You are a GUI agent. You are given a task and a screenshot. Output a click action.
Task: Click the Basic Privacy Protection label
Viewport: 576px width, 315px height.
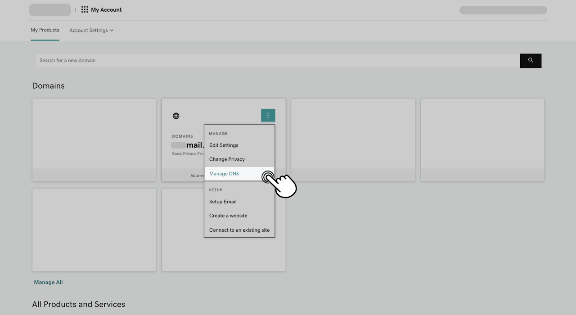[187, 153]
